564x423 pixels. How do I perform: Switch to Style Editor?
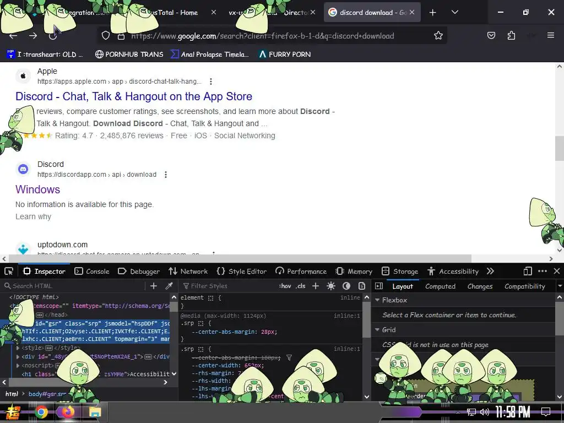pyautogui.click(x=242, y=271)
